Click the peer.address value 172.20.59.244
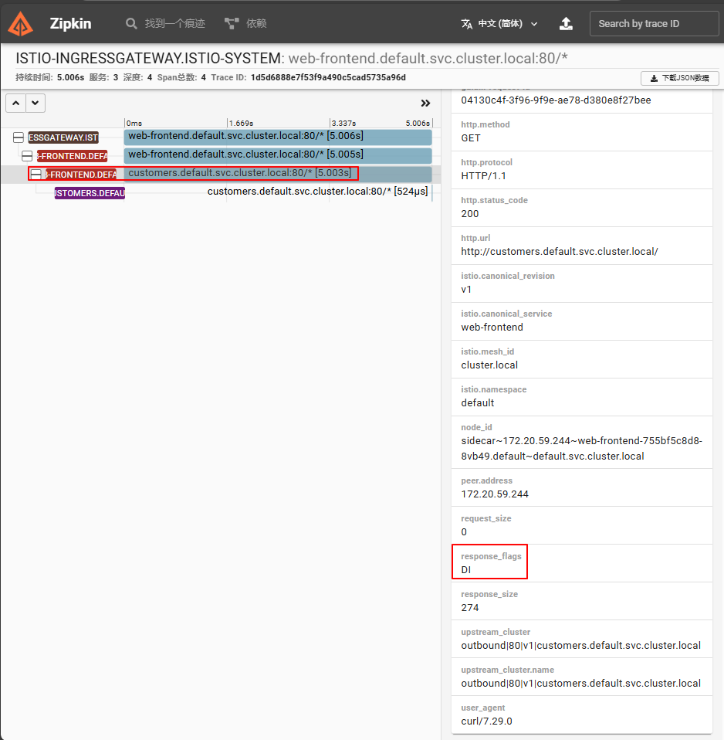 click(495, 494)
